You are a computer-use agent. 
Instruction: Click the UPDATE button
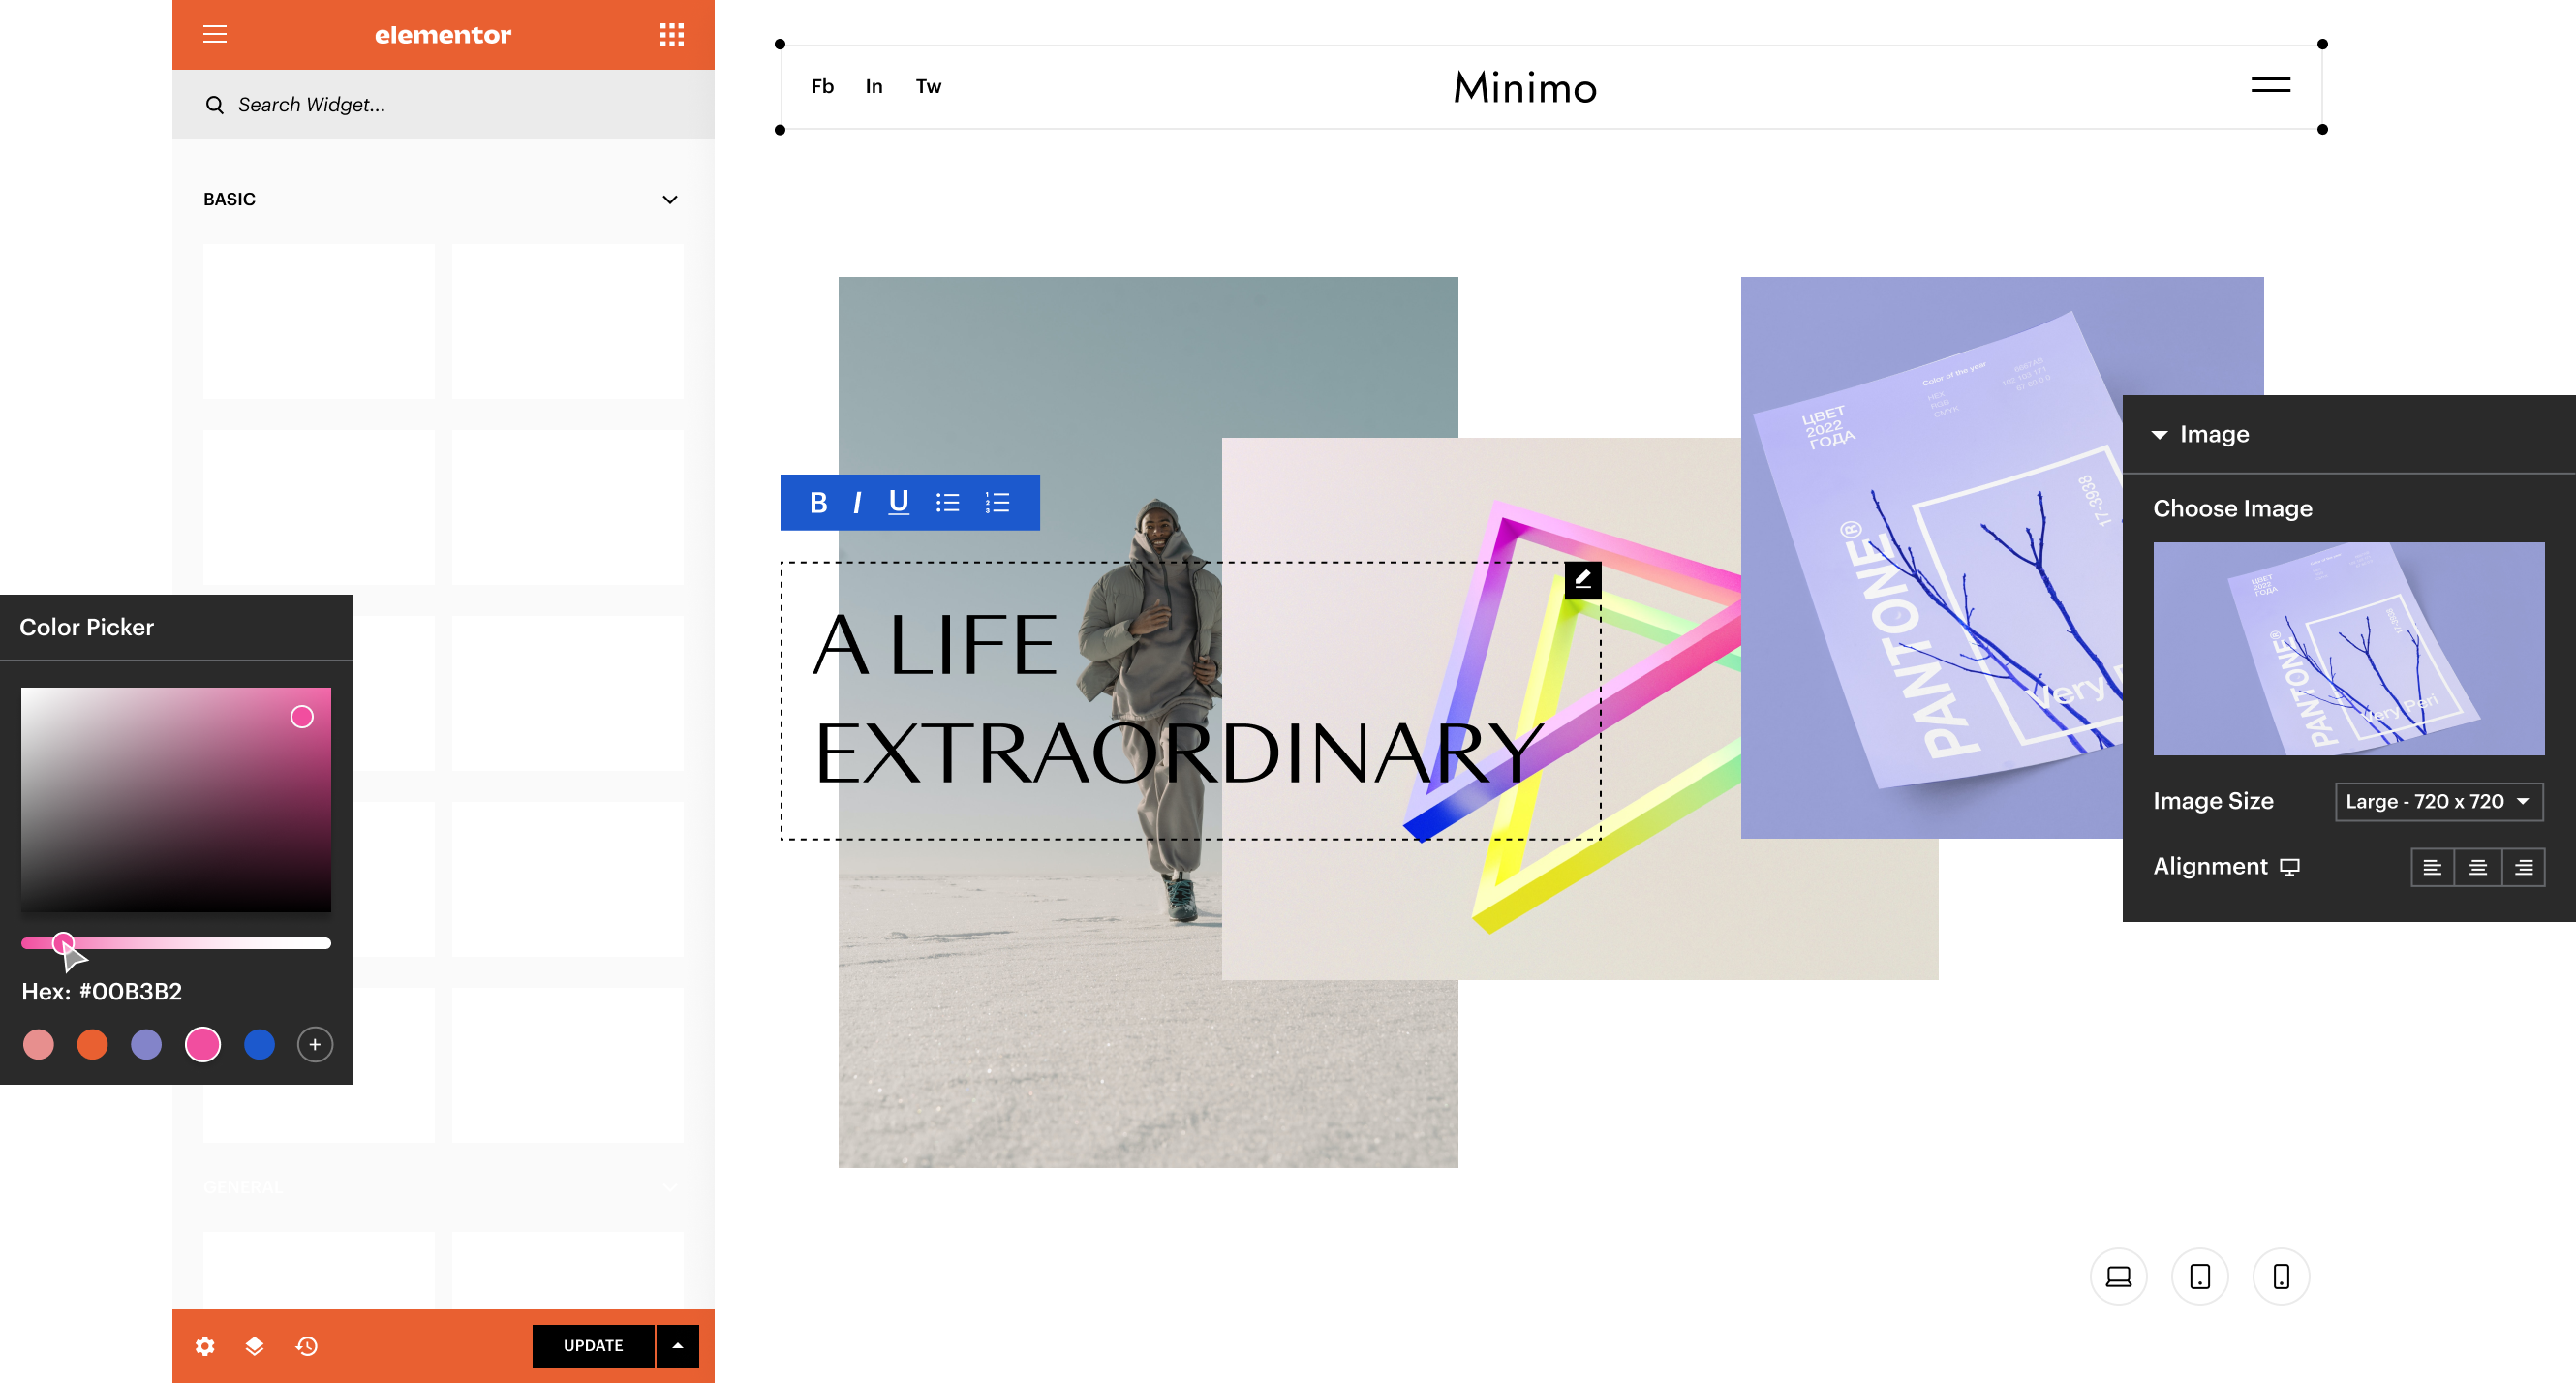coord(593,1346)
